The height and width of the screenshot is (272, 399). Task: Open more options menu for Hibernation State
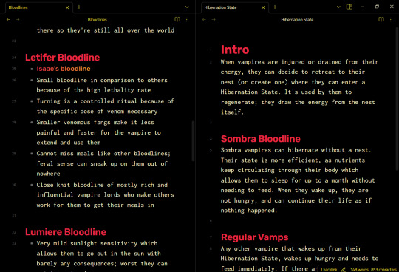tap(391, 20)
